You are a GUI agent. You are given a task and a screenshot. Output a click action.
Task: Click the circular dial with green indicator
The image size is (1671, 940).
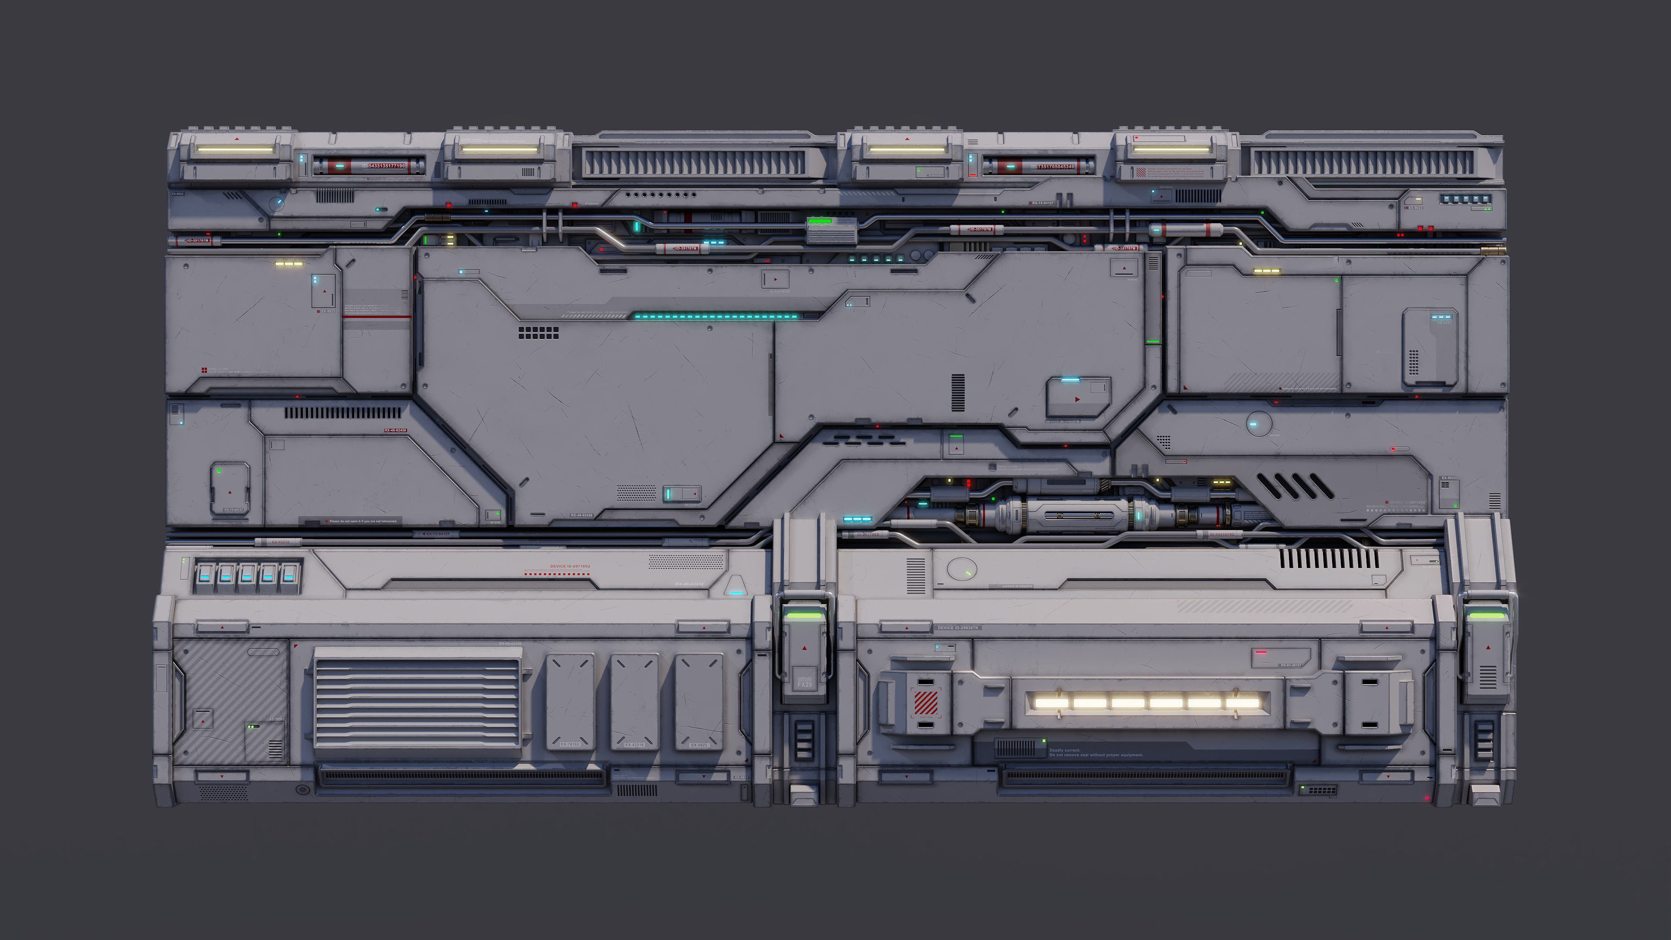tap(961, 569)
